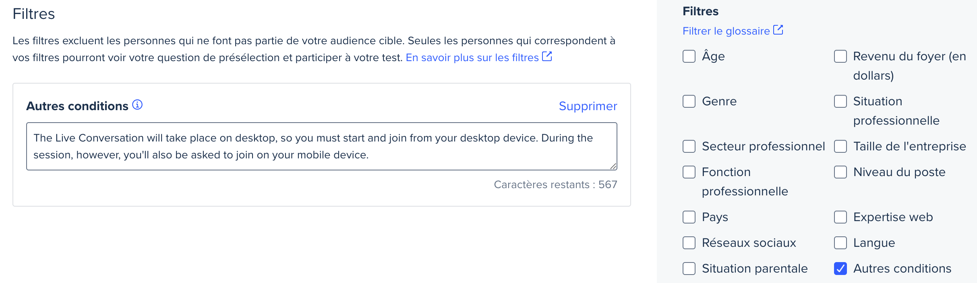Tick the Pays filter checkbox

point(689,217)
